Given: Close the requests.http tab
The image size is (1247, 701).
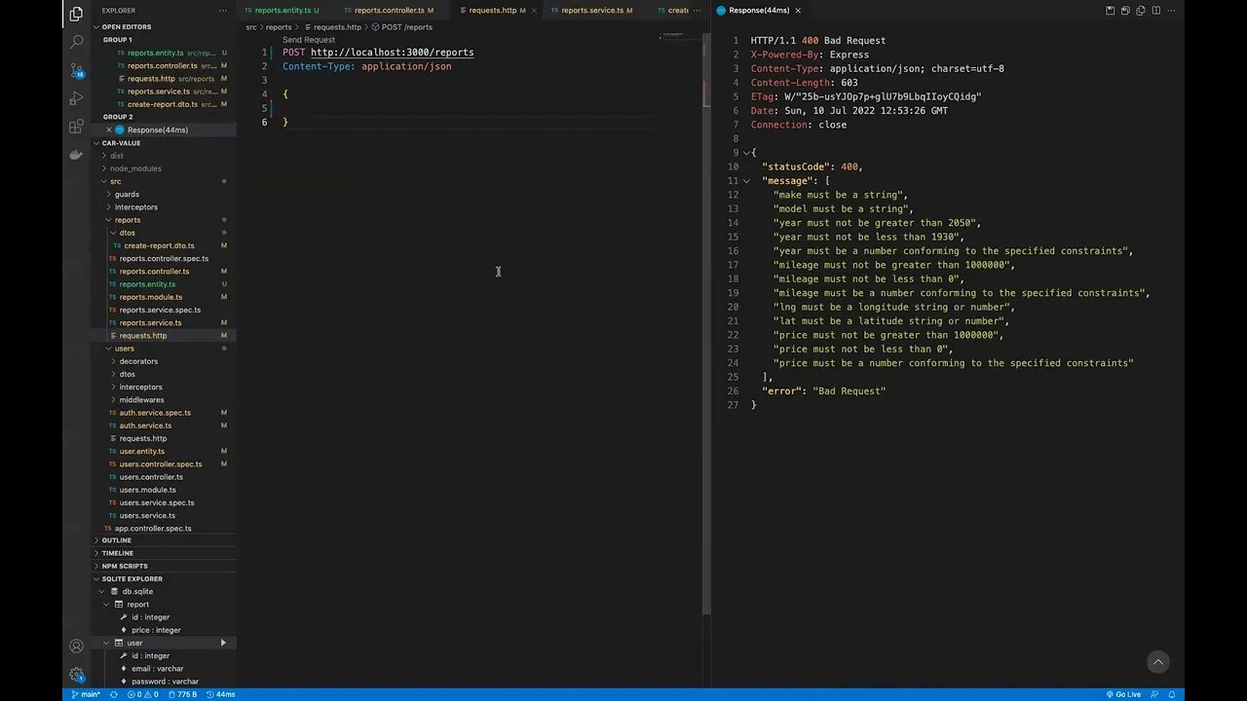Looking at the screenshot, I should (x=534, y=11).
